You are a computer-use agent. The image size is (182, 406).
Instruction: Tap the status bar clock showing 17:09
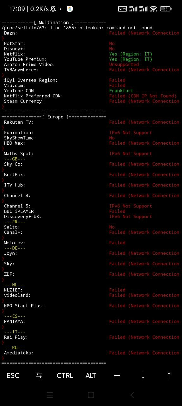click(x=17, y=9)
